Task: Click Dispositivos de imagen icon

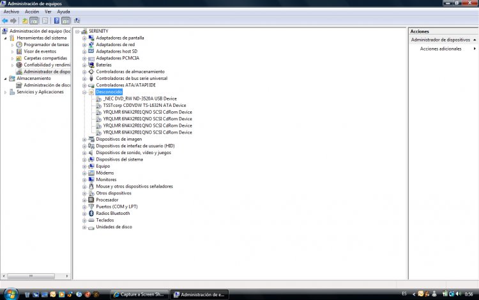Action: 91,139
